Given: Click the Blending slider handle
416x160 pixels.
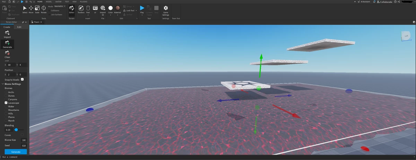Looking at the screenshot, I should click(x=16, y=130).
